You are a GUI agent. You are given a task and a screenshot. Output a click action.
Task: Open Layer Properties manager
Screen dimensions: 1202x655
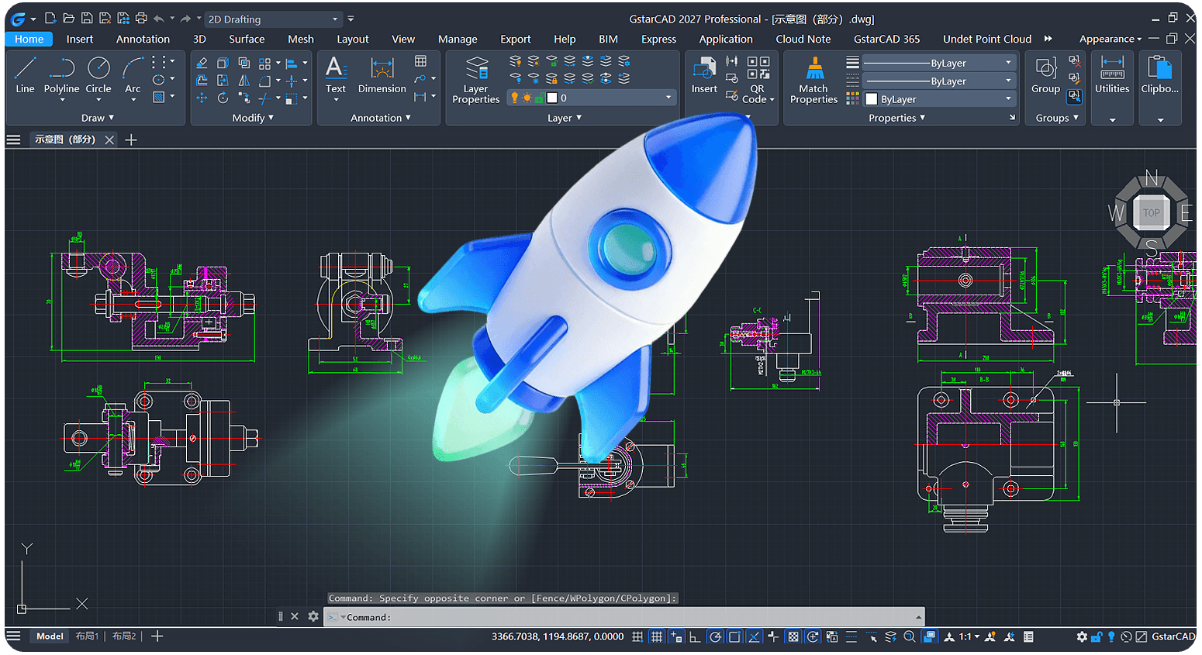(x=475, y=80)
